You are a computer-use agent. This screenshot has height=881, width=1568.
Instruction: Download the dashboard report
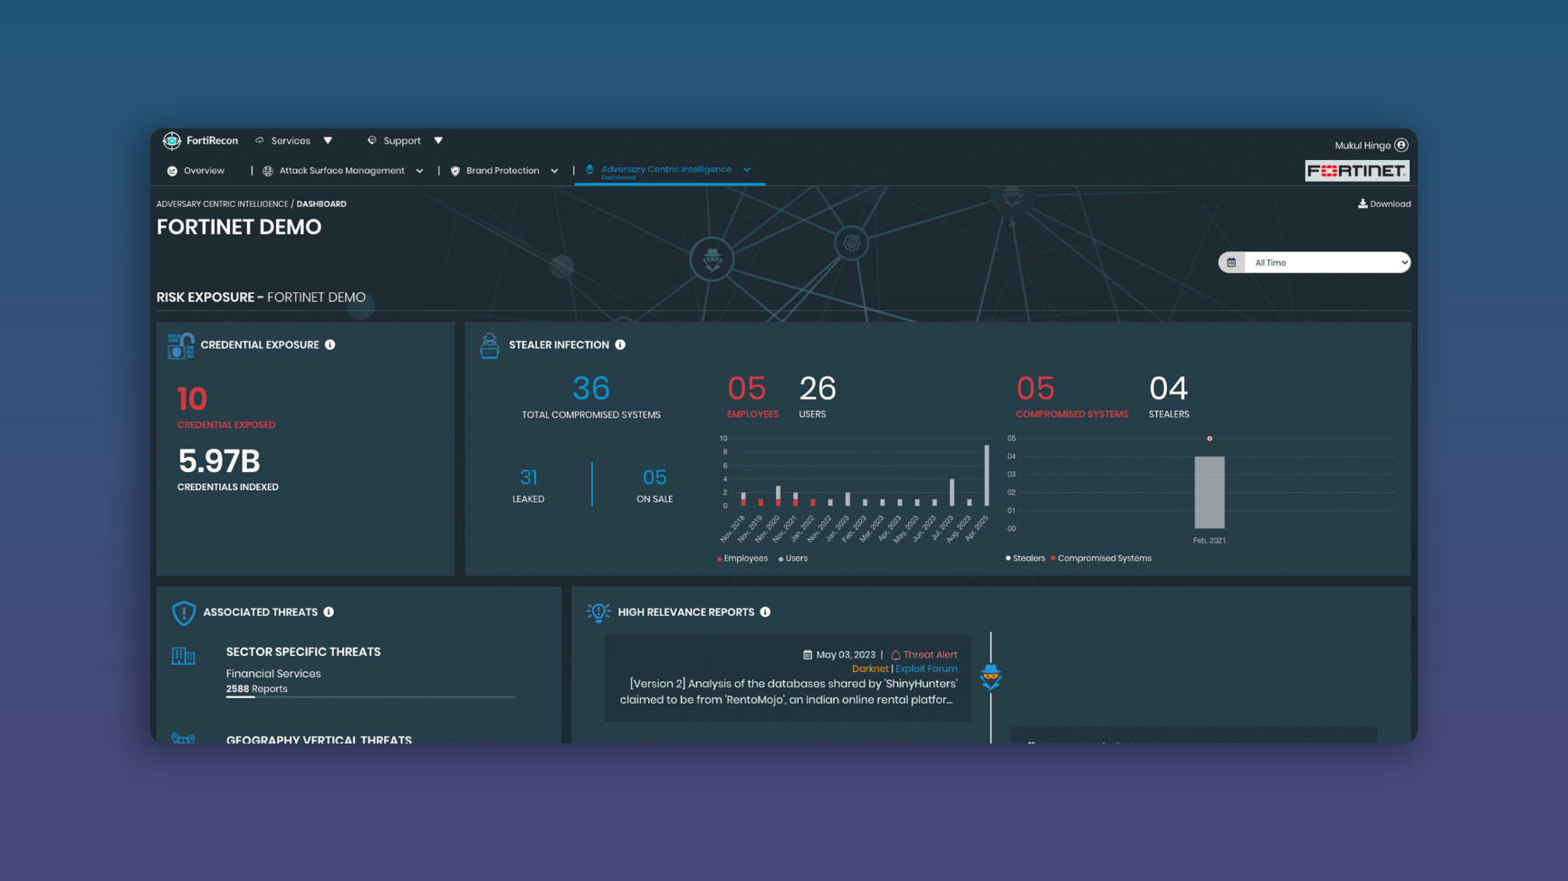click(x=1384, y=204)
